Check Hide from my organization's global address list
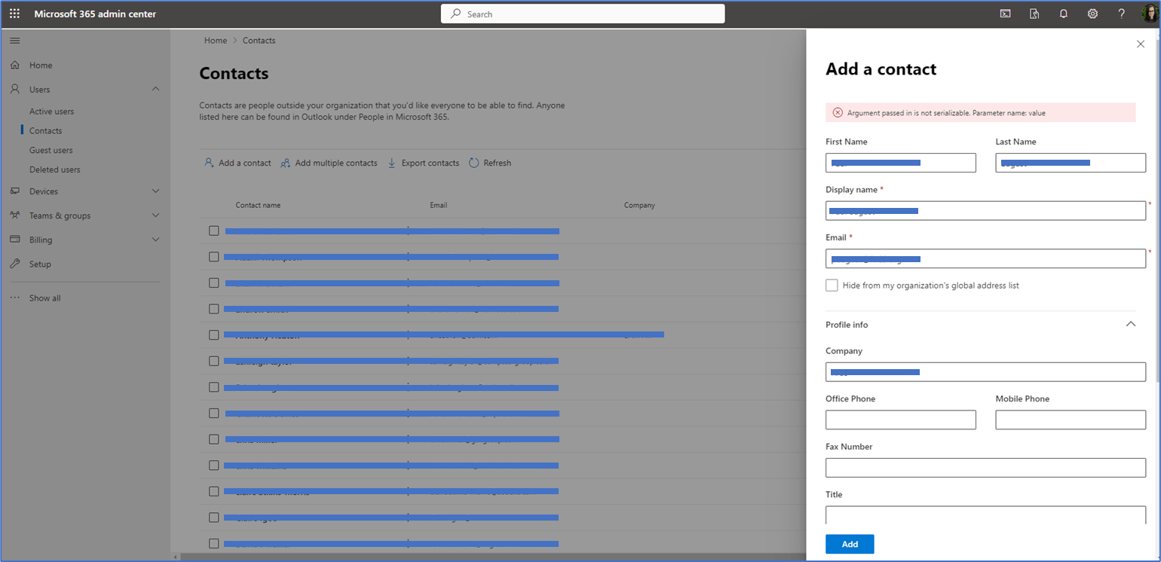The height and width of the screenshot is (562, 1161). click(832, 286)
